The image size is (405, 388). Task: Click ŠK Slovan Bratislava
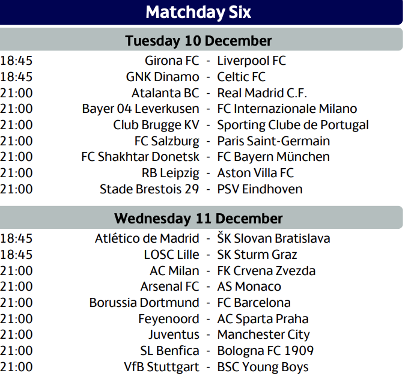(x=273, y=238)
